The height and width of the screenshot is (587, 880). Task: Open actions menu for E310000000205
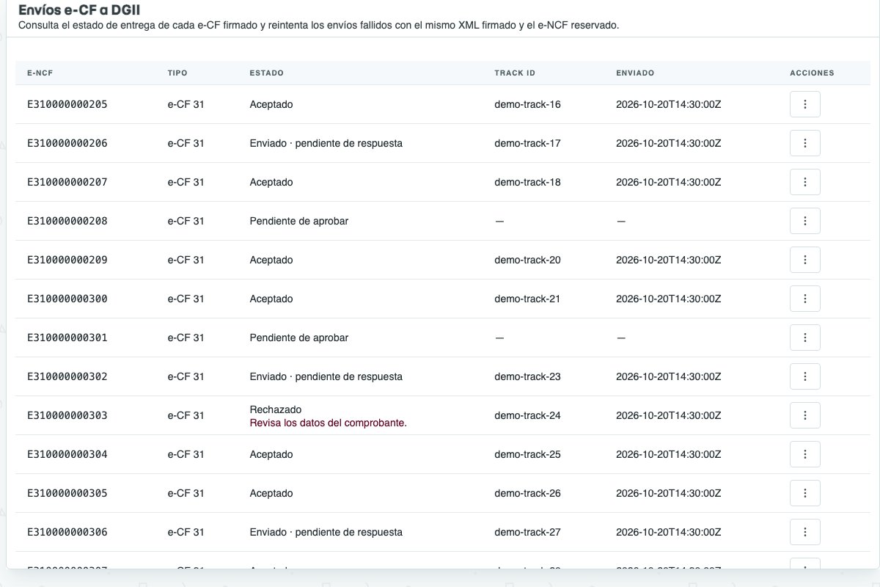pyautogui.click(x=804, y=104)
